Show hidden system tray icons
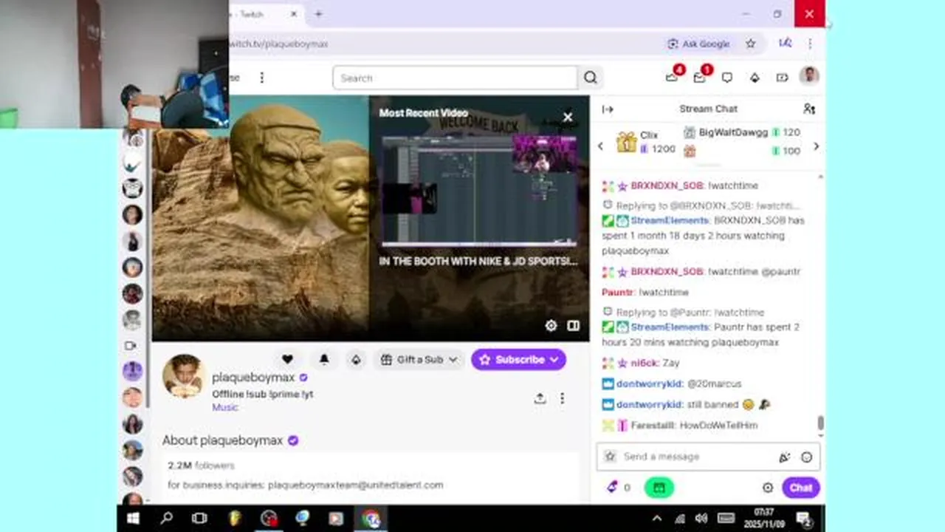This screenshot has width=945, height=532. point(657,519)
